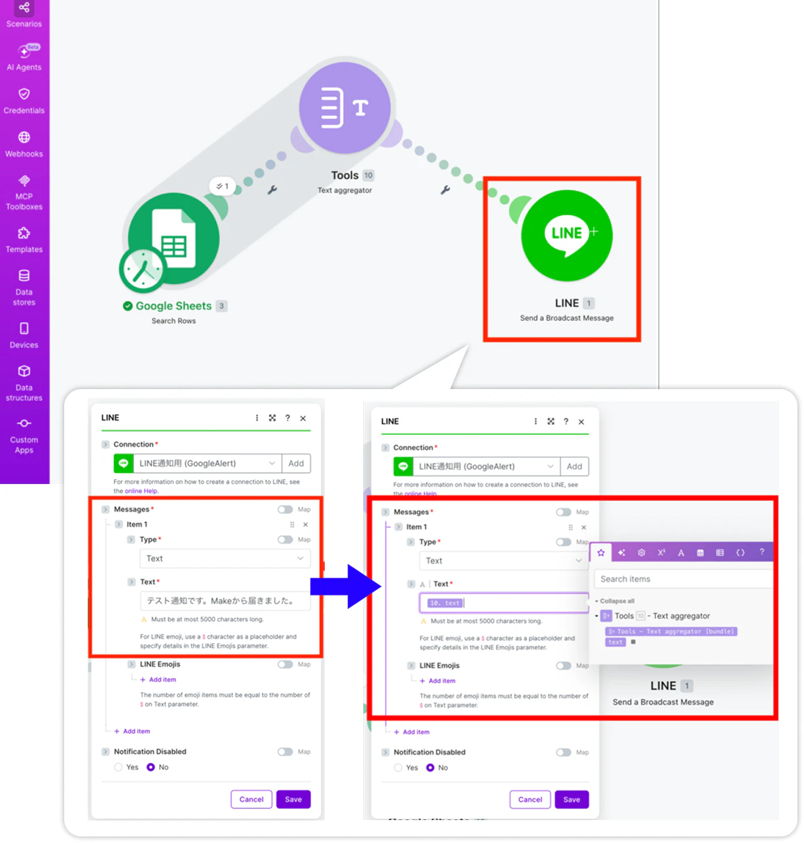Open the three-dot menu in left LINE dialog

tap(257, 418)
